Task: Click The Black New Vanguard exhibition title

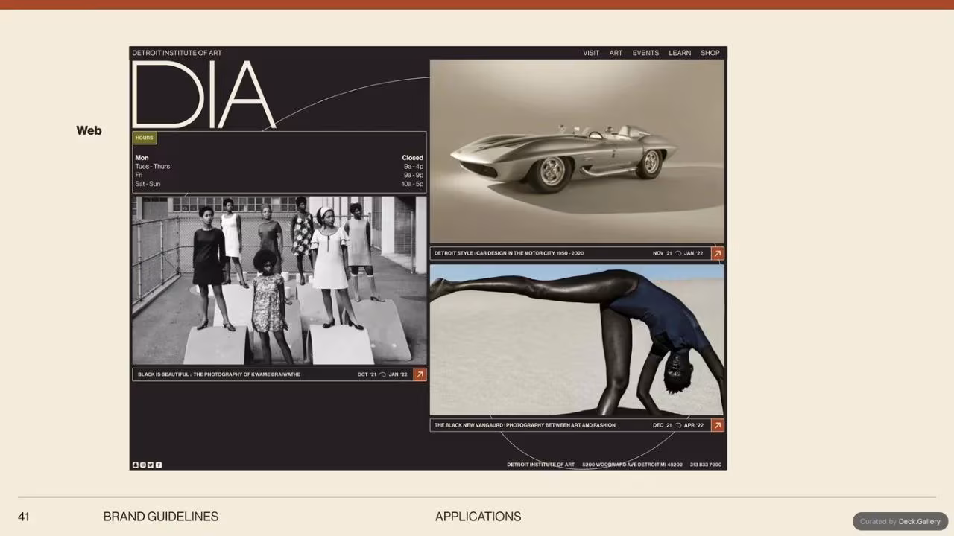Action: (x=525, y=425)
